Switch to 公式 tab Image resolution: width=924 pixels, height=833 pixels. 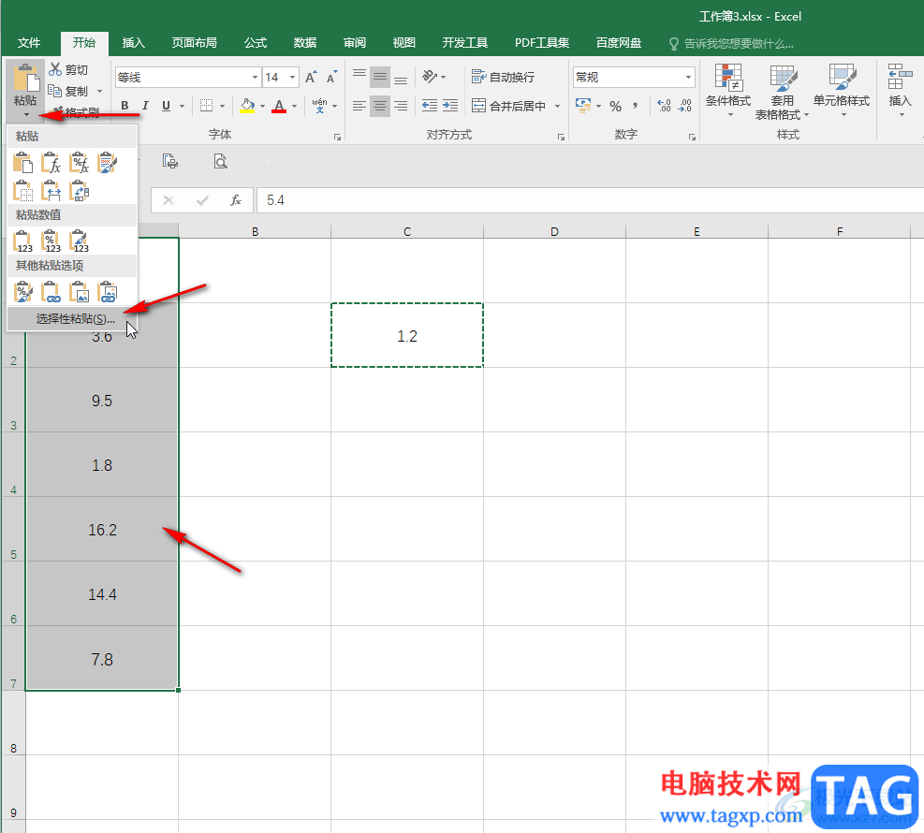coord(256,43)
